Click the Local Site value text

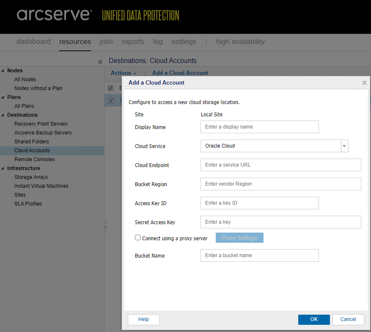212,115
